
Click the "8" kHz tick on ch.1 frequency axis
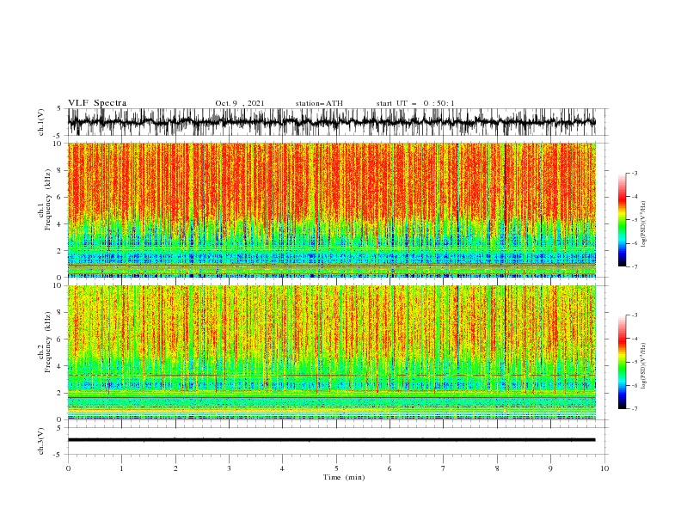point(60,170)
